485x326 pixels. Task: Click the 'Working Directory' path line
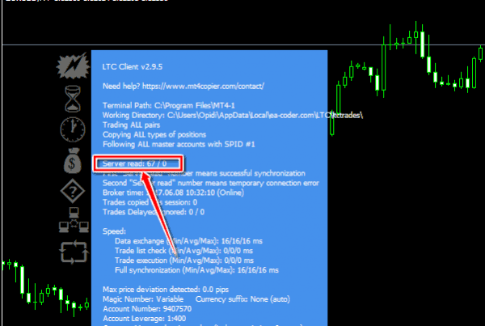pos(233,116)
